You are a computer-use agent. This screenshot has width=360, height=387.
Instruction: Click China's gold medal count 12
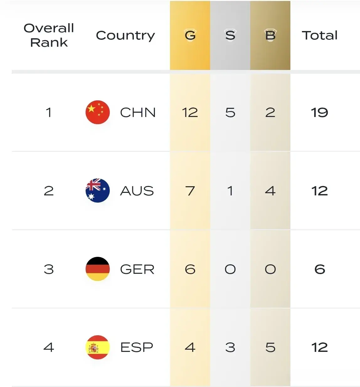(190, 113)
